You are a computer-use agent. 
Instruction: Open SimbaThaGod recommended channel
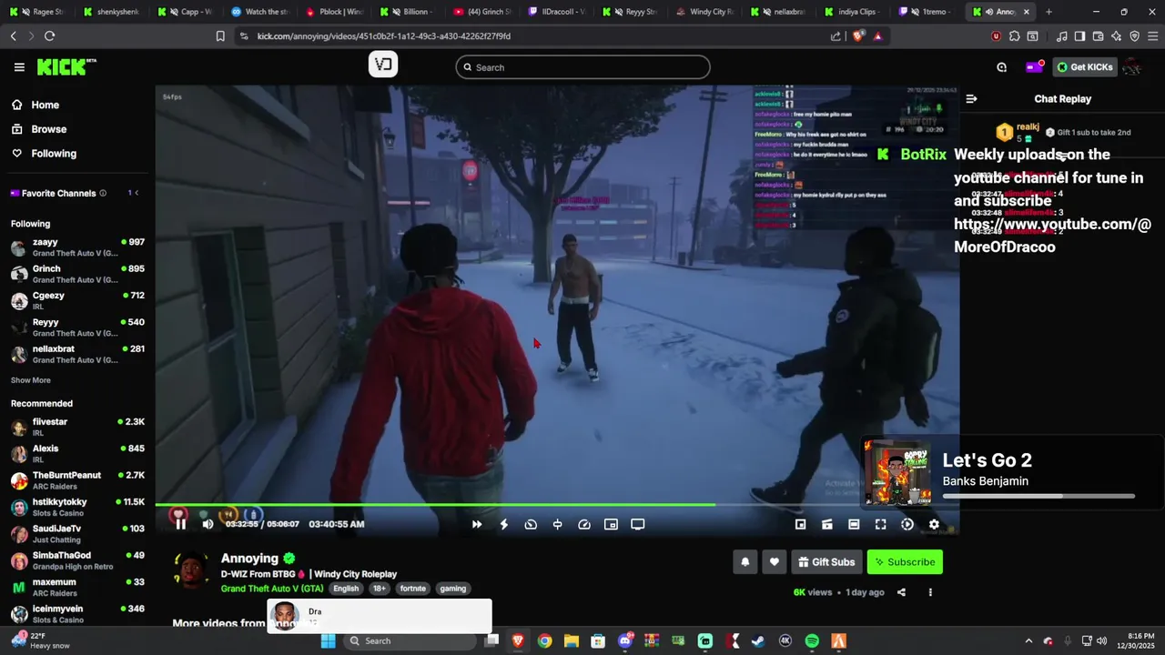[77, 560]
